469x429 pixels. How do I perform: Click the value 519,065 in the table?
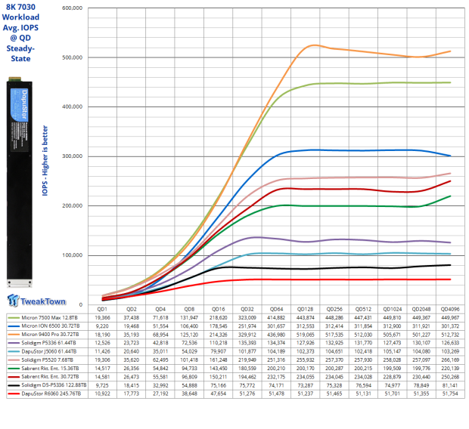pyautogui.click(x=305, y=335)
